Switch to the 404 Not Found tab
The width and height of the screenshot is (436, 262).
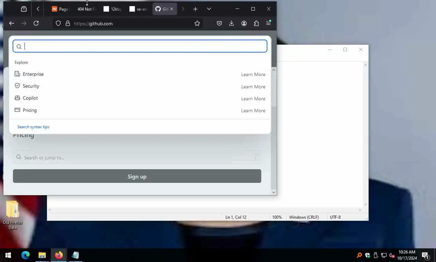pos(87,9)
